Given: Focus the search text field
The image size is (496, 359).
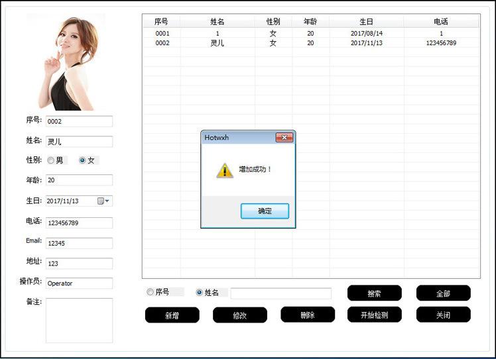Looking at the screenshot, I should click(x=281, y=293).
